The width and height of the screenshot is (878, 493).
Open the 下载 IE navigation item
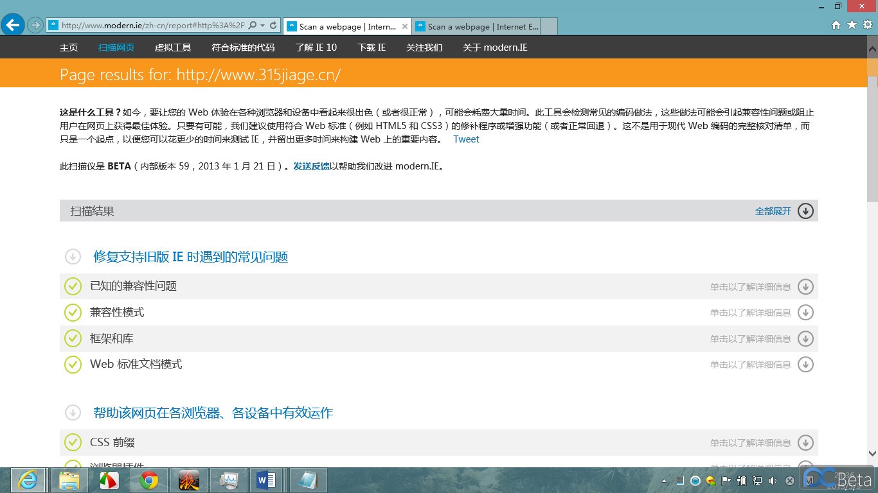(372, 48)
